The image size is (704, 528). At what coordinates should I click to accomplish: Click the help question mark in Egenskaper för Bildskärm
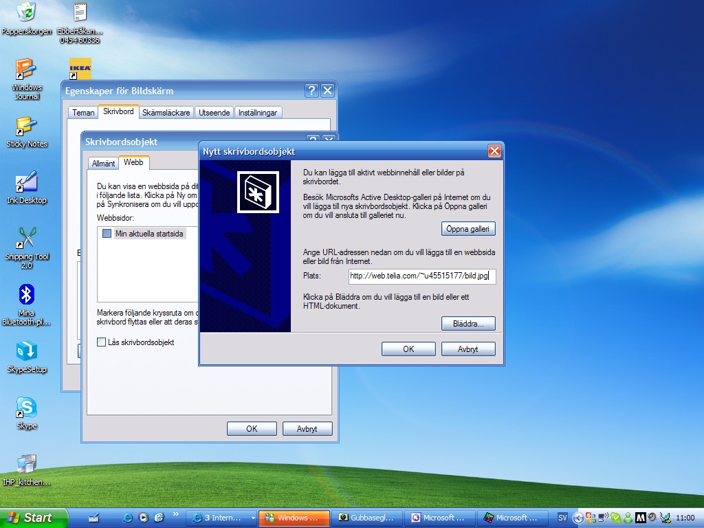point(311,91)
